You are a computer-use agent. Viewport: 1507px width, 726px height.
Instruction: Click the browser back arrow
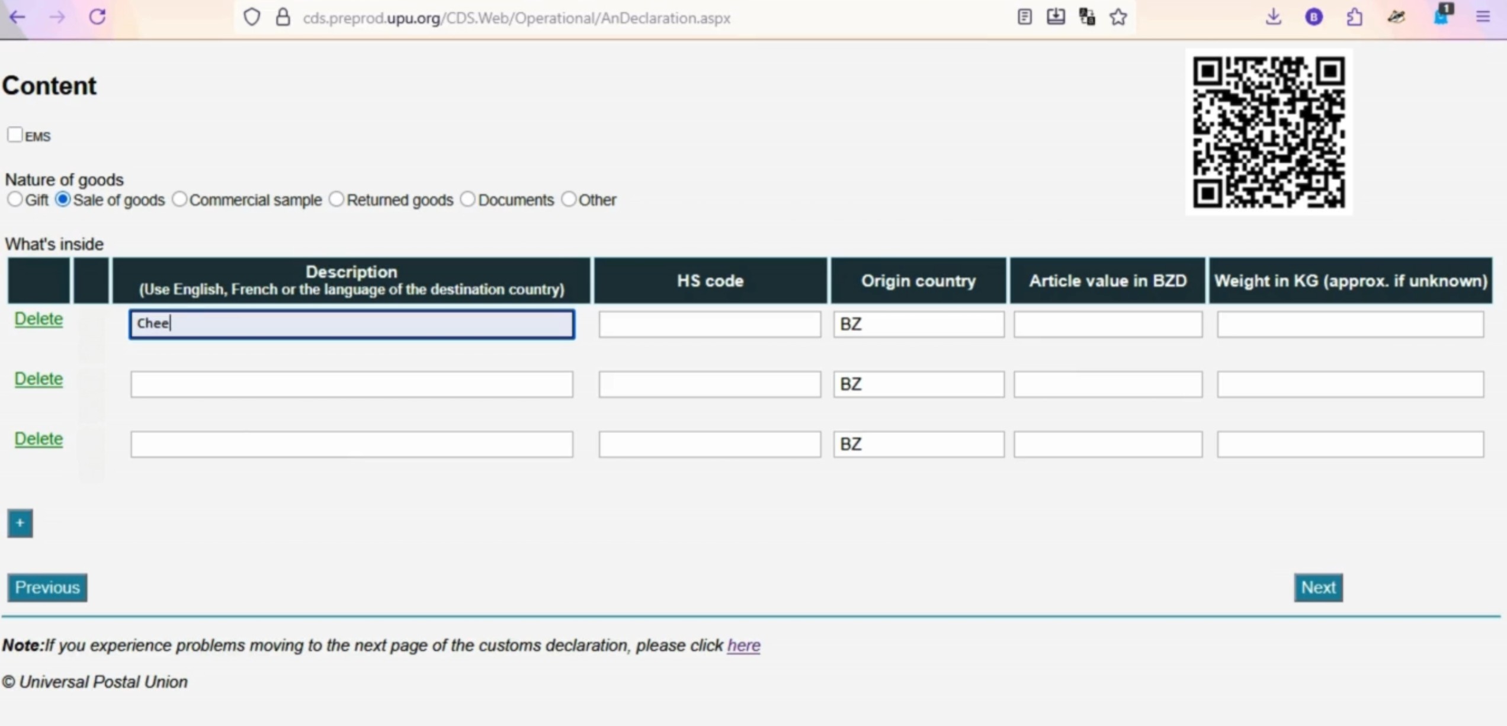point(18,17)
